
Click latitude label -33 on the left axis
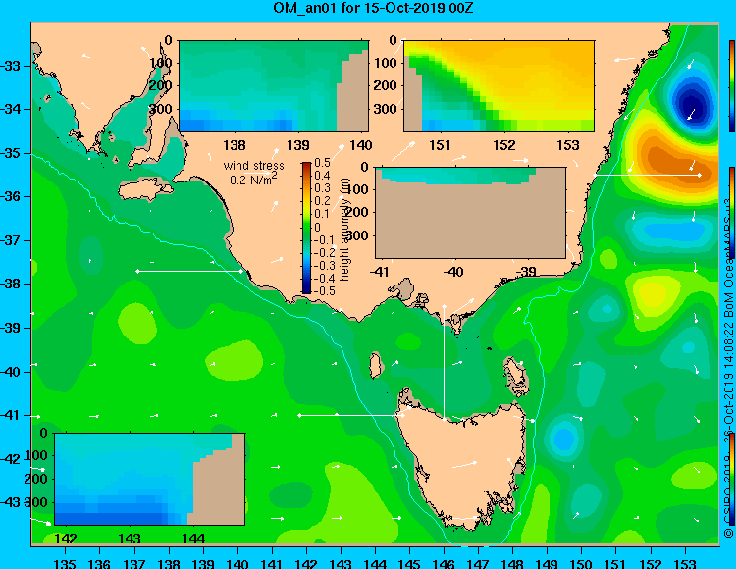tap(11, 65)
